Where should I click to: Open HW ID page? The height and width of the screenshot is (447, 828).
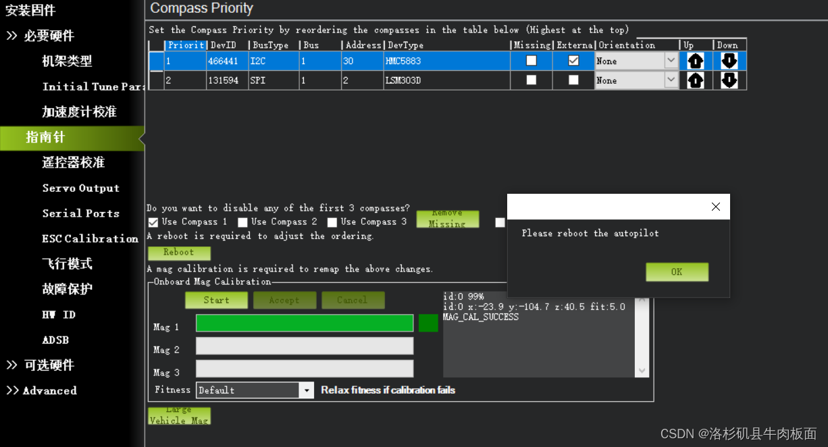[59, 315]
